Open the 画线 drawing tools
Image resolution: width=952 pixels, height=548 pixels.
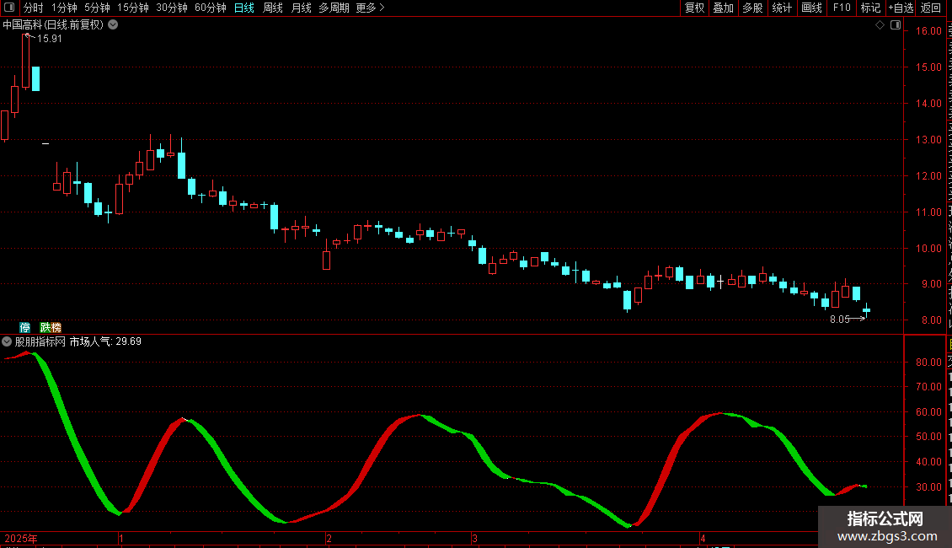(x=811, y=8)
